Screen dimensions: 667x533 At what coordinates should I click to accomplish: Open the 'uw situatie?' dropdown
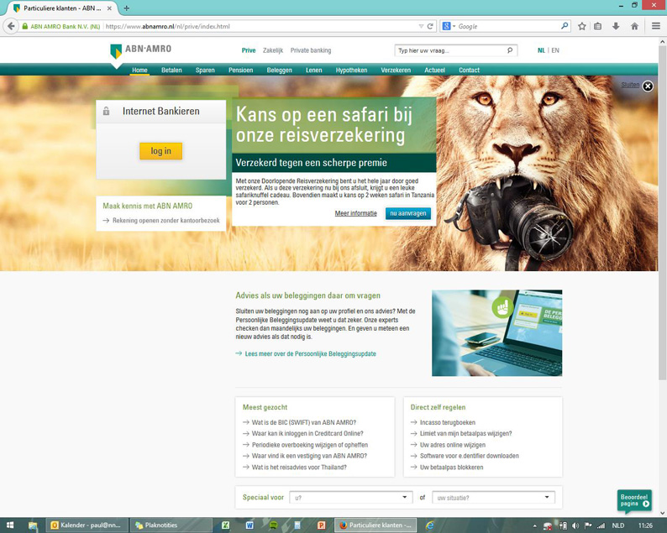[493, 497]
